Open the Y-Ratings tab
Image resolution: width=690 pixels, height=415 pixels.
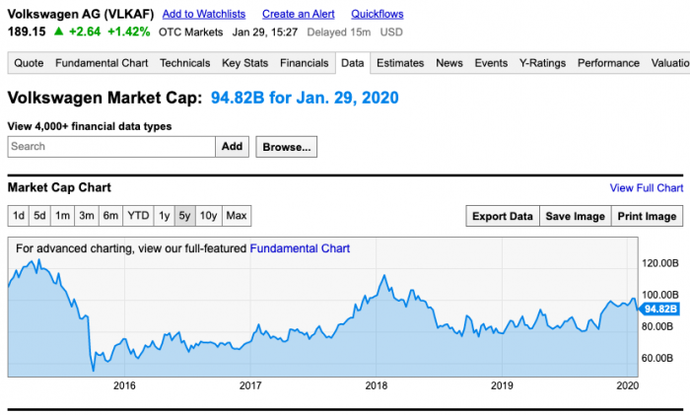click(542, 63)
